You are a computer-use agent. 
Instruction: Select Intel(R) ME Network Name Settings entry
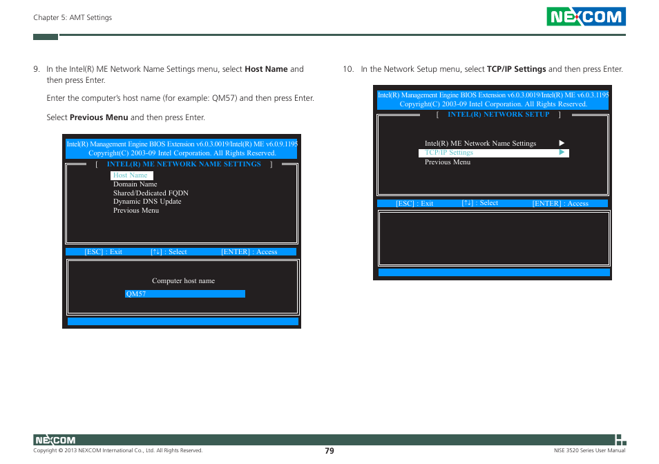coord(480,143)
